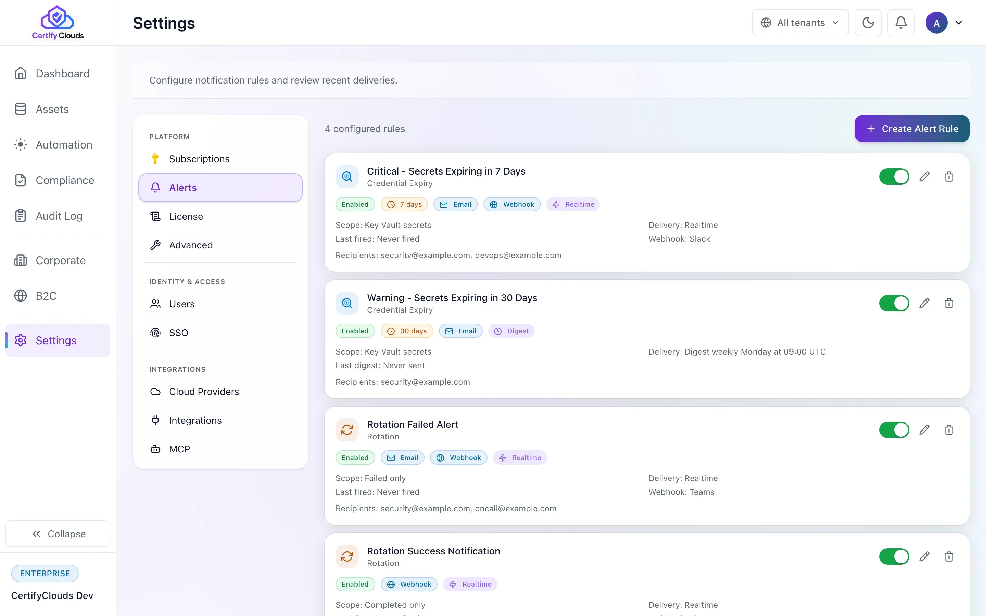986x616 pixels.
Task: Go to Settings in main sidebar
Action: pyautogui.click(x=58, y=340)
